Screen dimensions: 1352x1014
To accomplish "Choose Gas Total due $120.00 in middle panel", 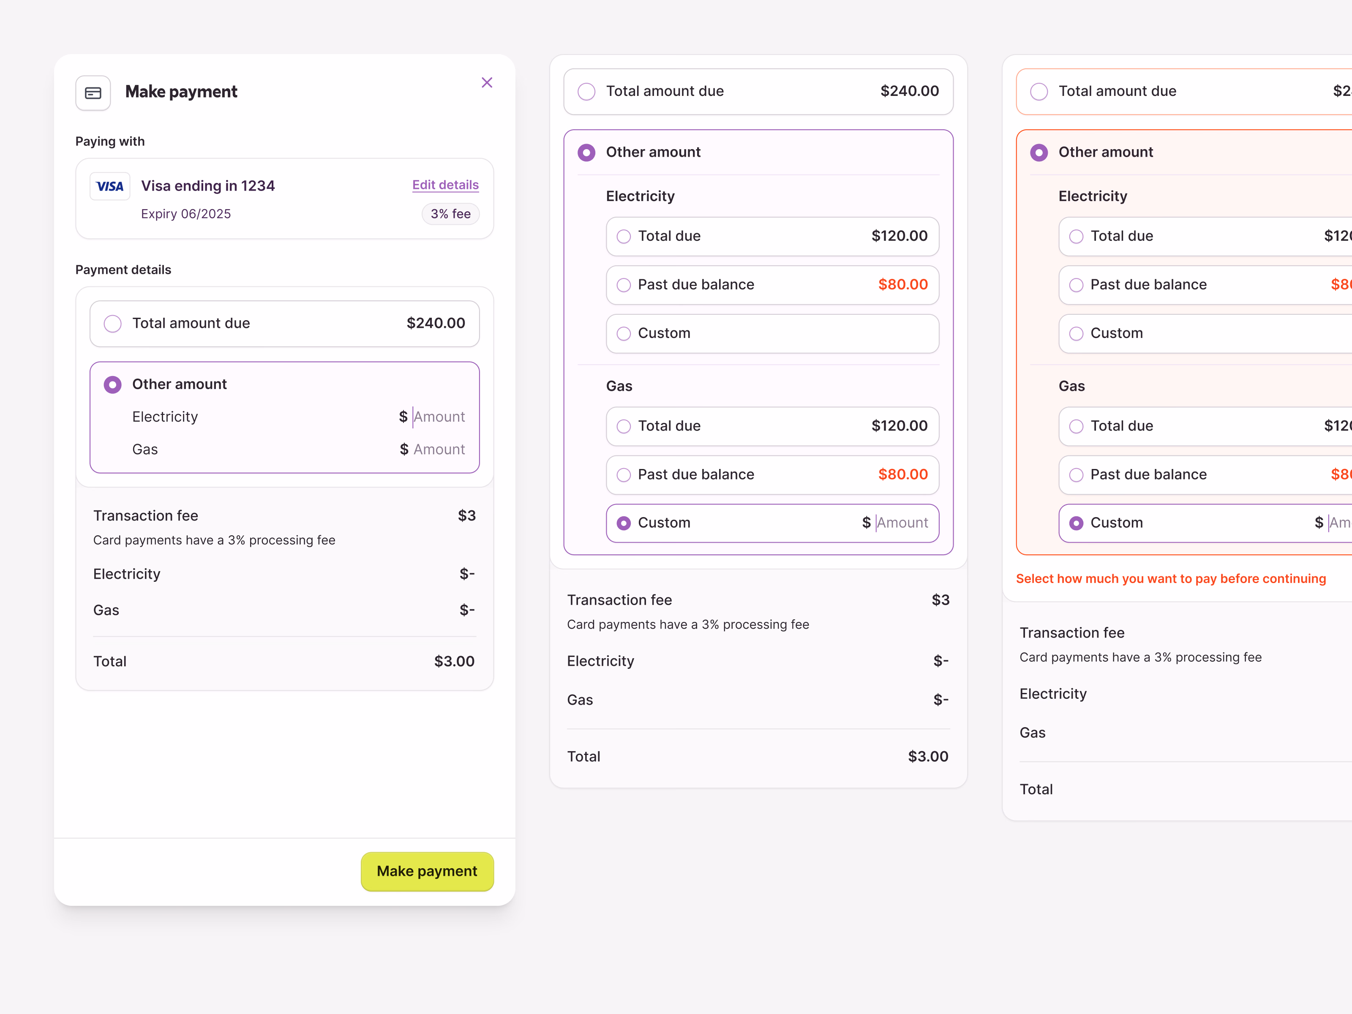I will (x=772, y=426).
